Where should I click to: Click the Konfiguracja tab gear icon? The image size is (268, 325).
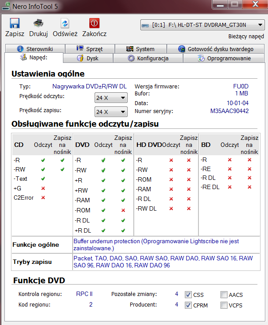131,58
